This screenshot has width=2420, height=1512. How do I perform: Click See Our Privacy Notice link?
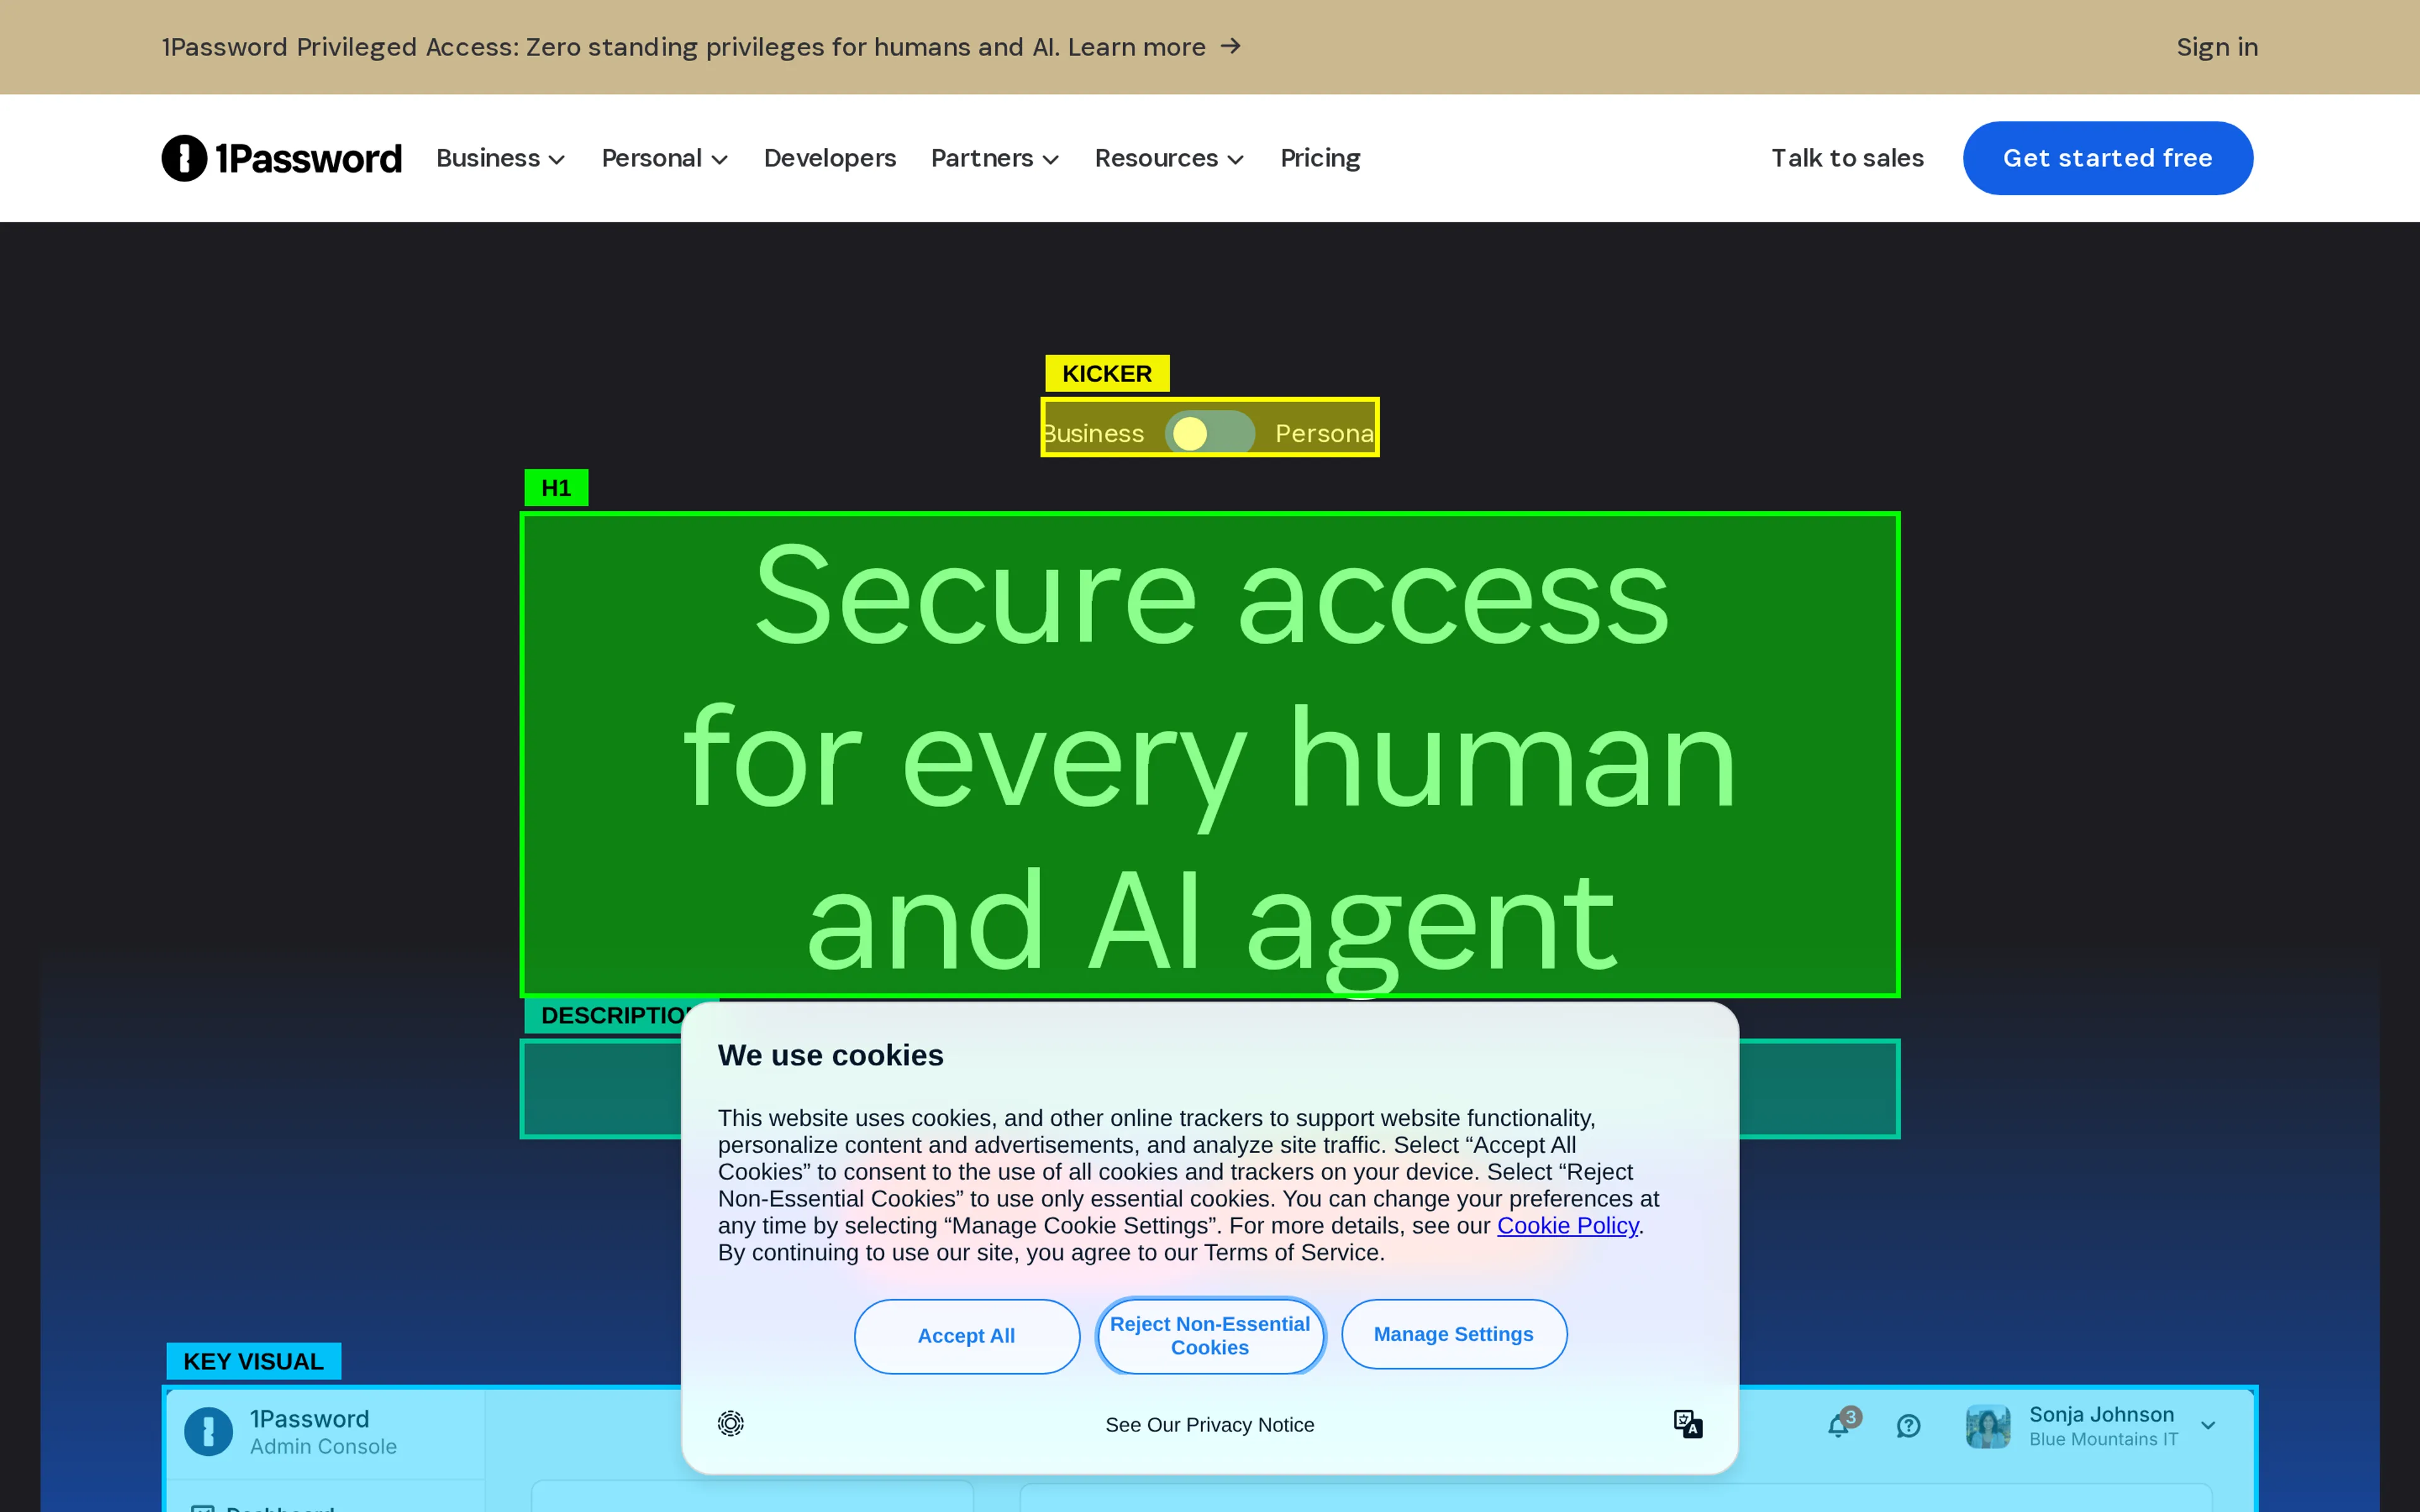point(1209,1425)
